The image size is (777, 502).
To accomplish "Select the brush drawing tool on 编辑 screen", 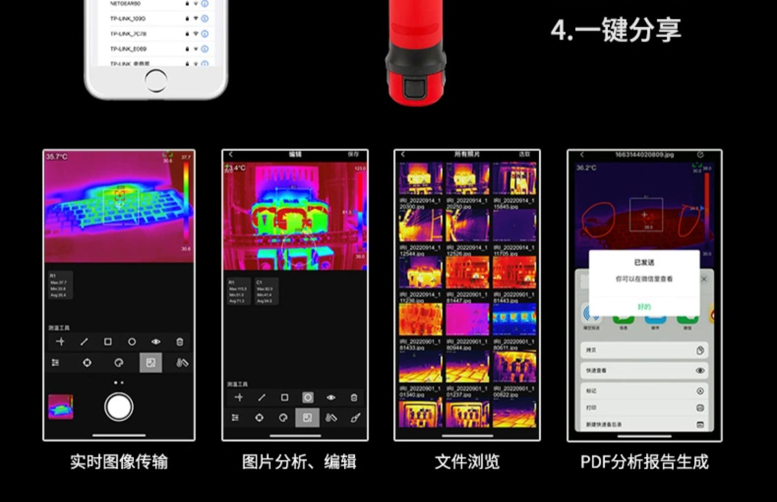I will pos(355,418).
